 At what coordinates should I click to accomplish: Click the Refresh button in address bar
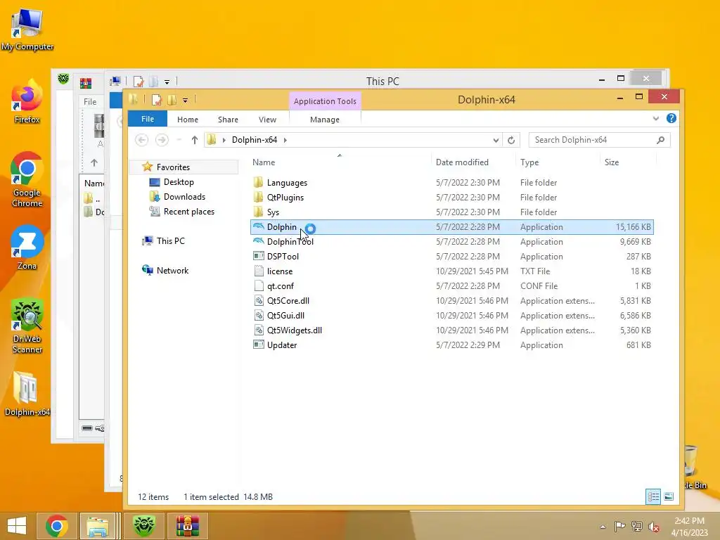click(511, 140)
